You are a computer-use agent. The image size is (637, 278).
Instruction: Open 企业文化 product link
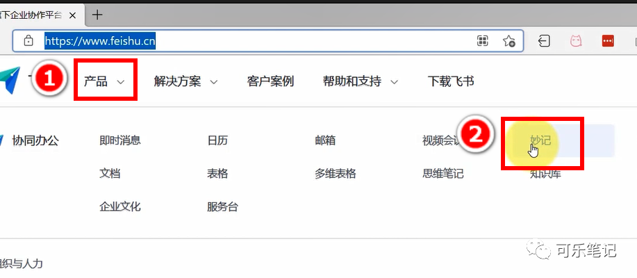(x=120, y=207)
